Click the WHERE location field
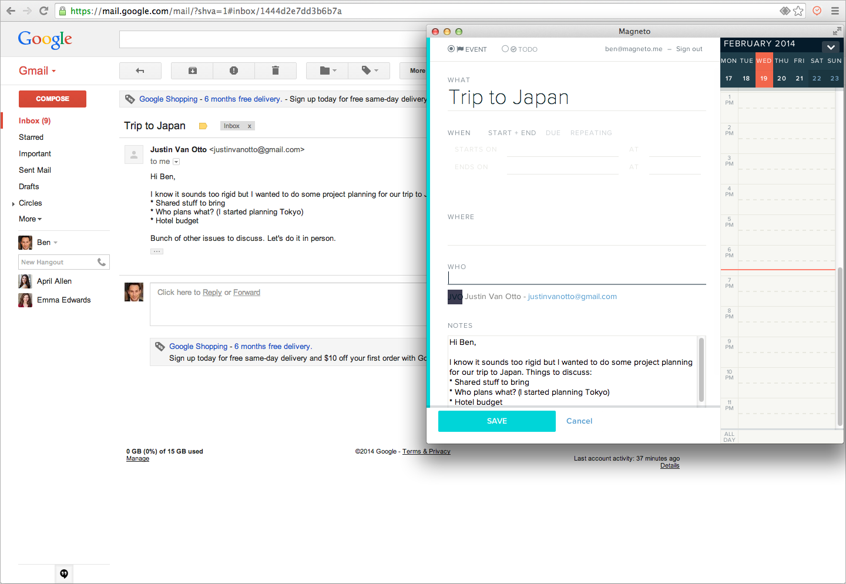The height and width of the screenshot is (584, 846). coord(577,236)
